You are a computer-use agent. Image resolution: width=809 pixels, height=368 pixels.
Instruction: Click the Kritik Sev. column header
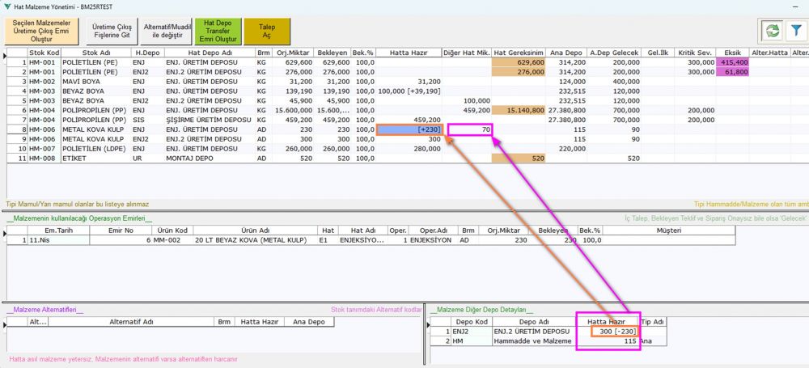pos(694,53)
